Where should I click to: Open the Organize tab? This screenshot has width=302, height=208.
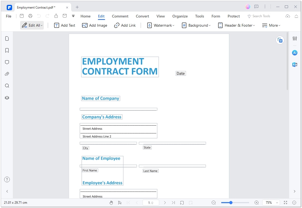click(x=180, y=16)
